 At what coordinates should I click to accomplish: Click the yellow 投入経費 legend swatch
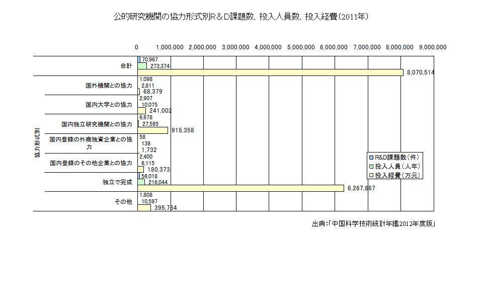tap(371, 175)
